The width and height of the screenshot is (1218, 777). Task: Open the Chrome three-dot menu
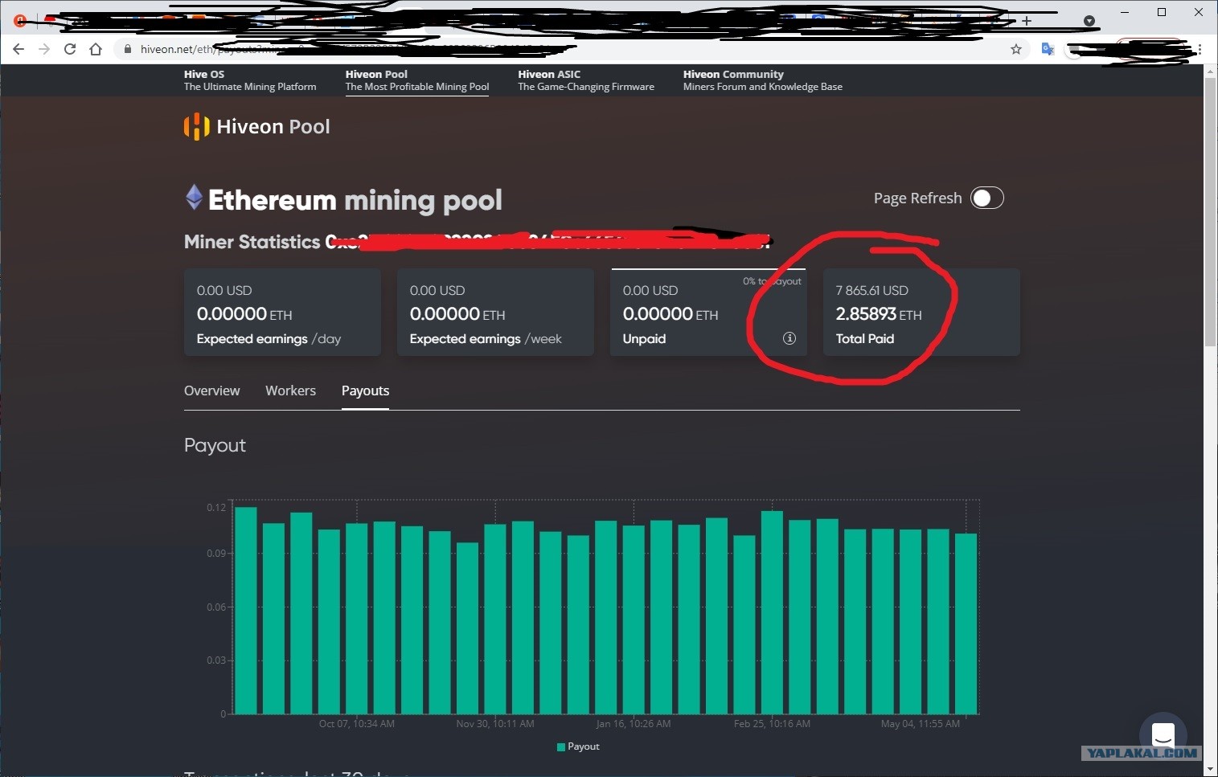click(1200, 49)
